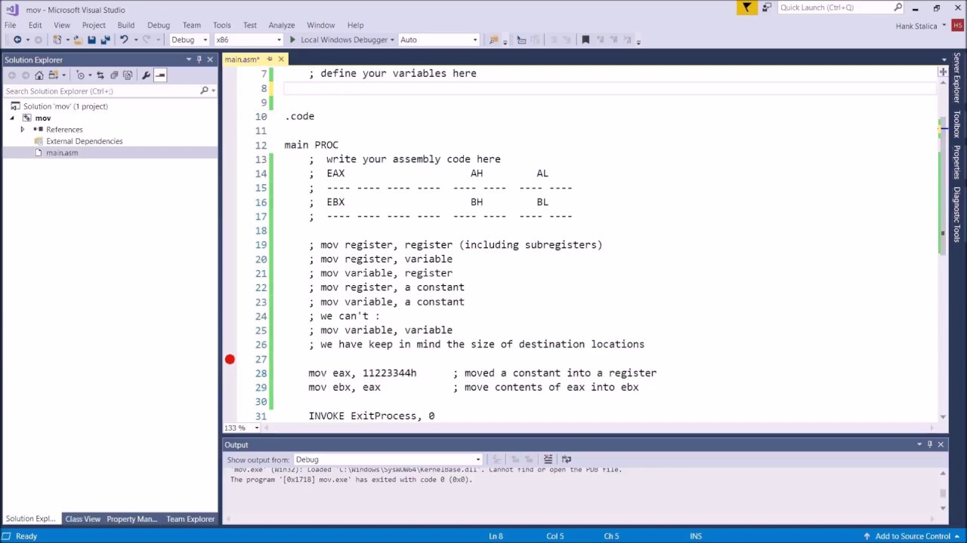Open File toolbar folder icon
967x543 pixels.
[78, 40]
